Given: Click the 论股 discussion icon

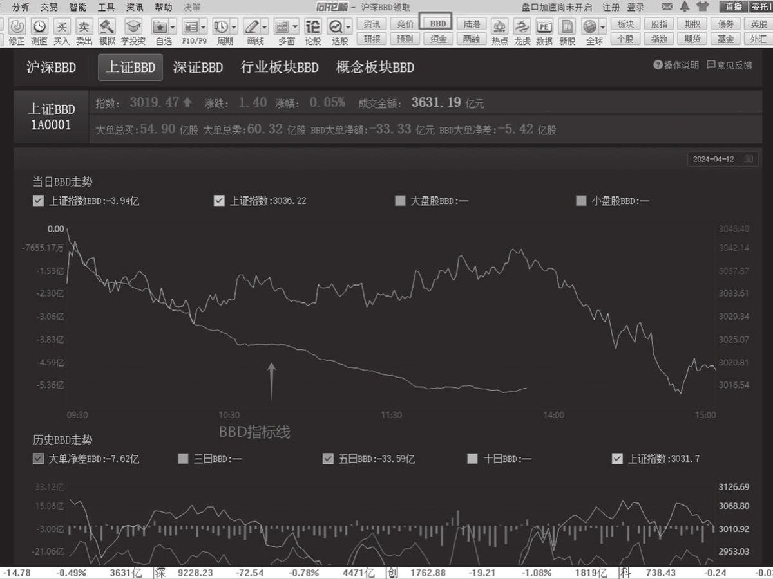Looking at the screenshot, I should pyautogui.click(x=312, y=26).
